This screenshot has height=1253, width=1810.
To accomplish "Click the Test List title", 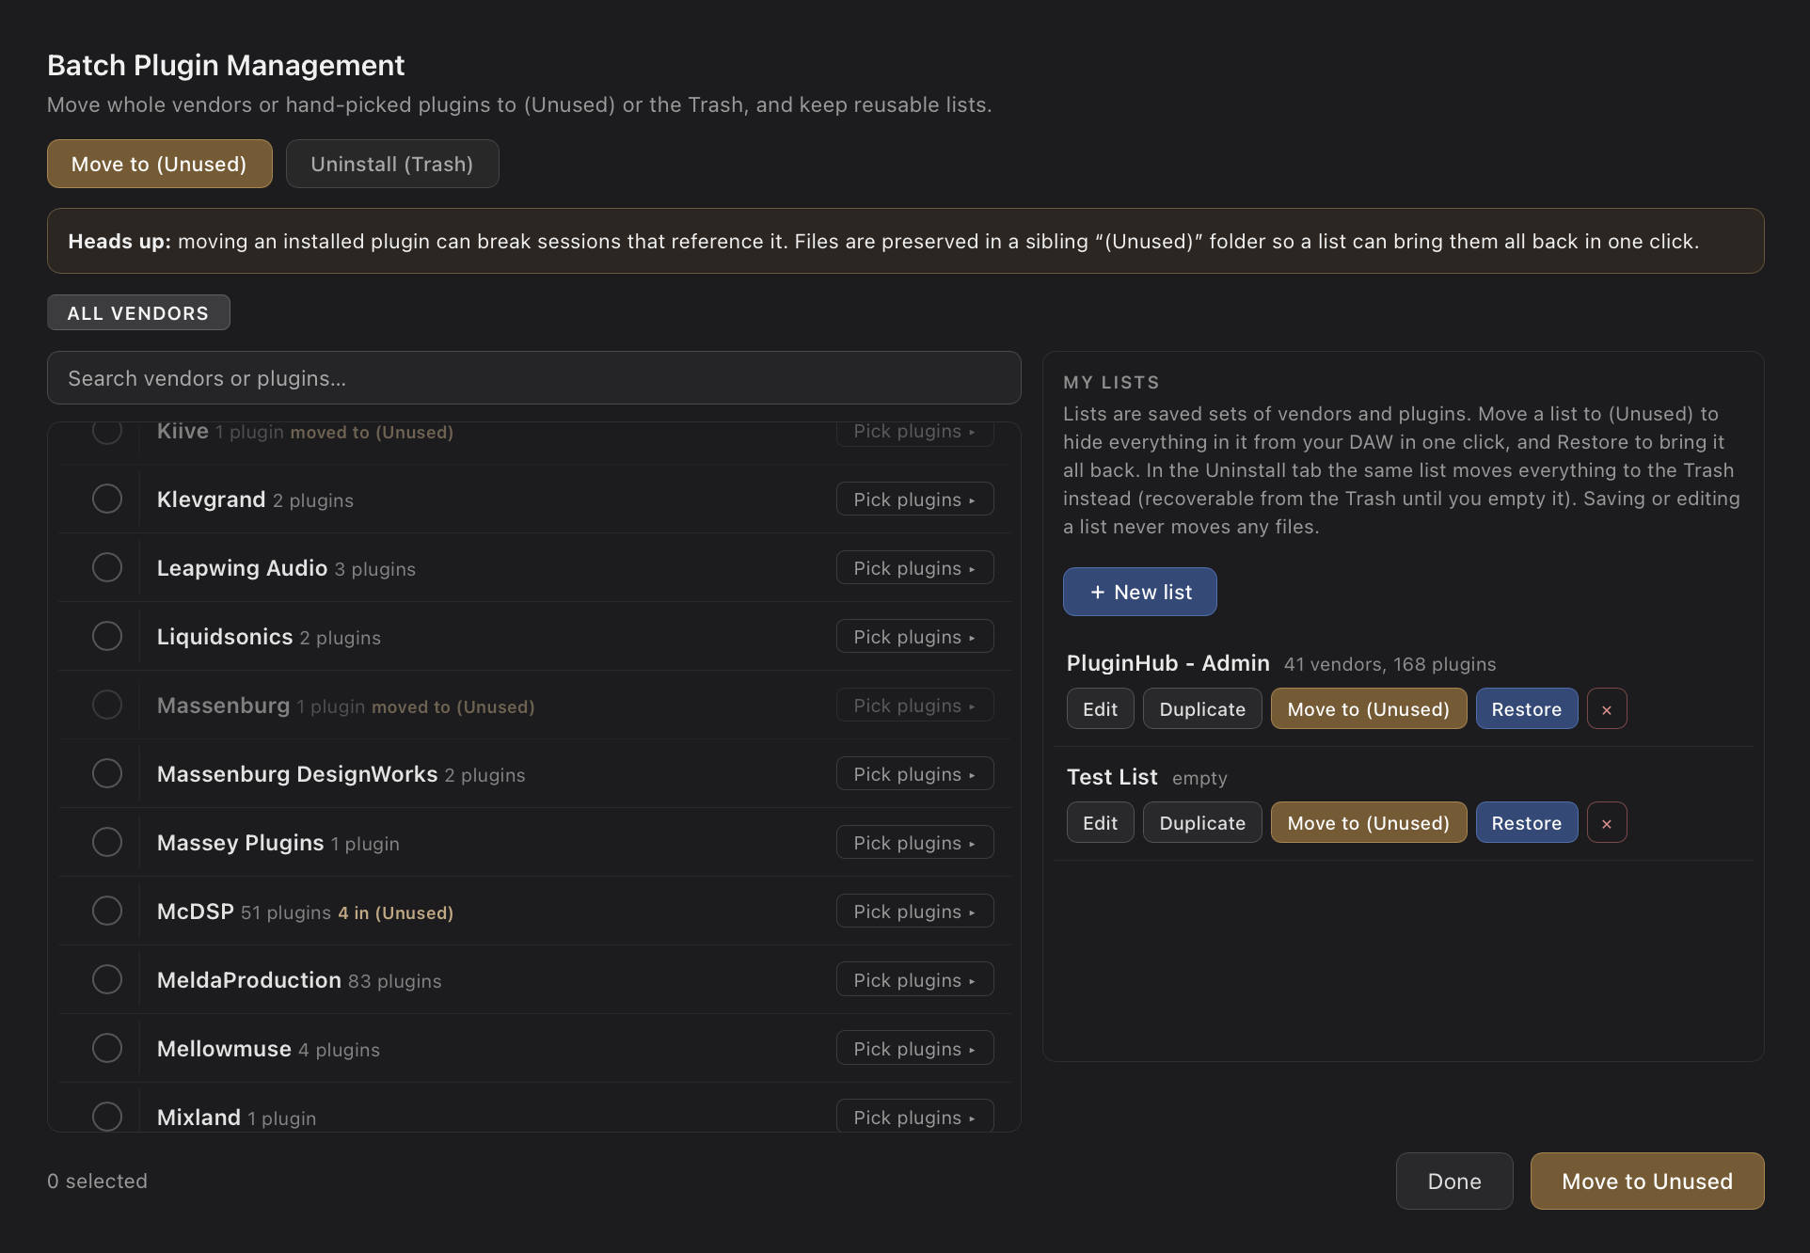I will tap(1112, 777).
